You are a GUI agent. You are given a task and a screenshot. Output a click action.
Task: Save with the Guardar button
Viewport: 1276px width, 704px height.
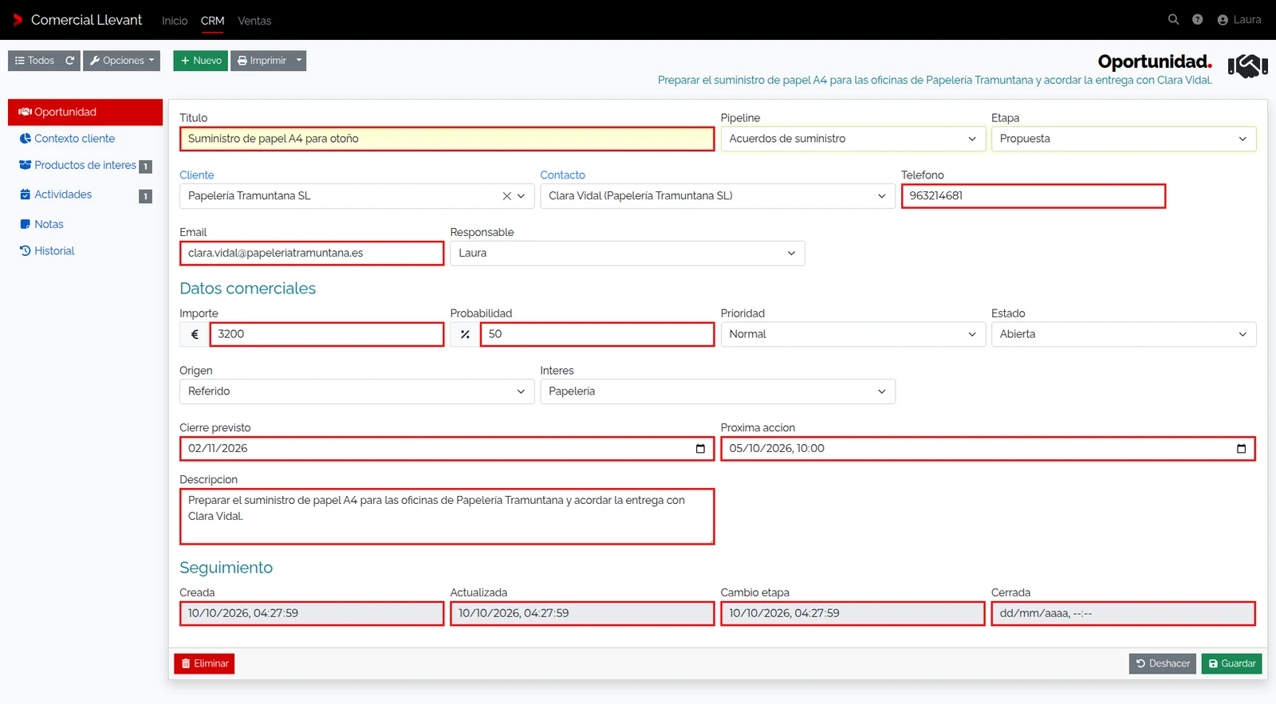(1232, 664)
